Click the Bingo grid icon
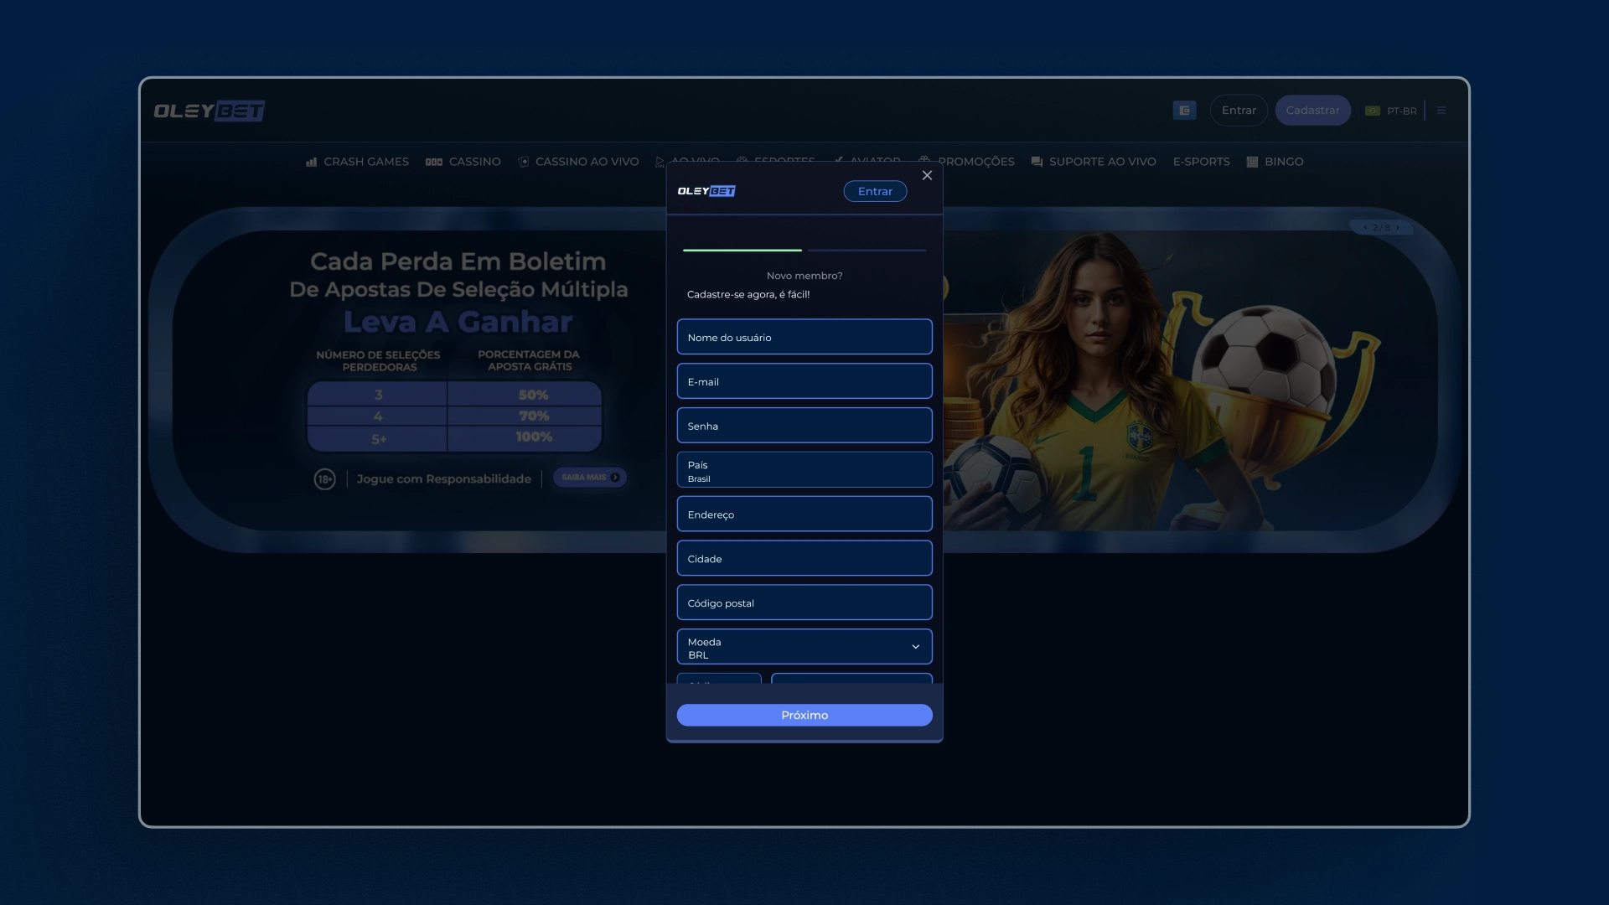This screenshot has width=1609, height=905. (1252, 162)
